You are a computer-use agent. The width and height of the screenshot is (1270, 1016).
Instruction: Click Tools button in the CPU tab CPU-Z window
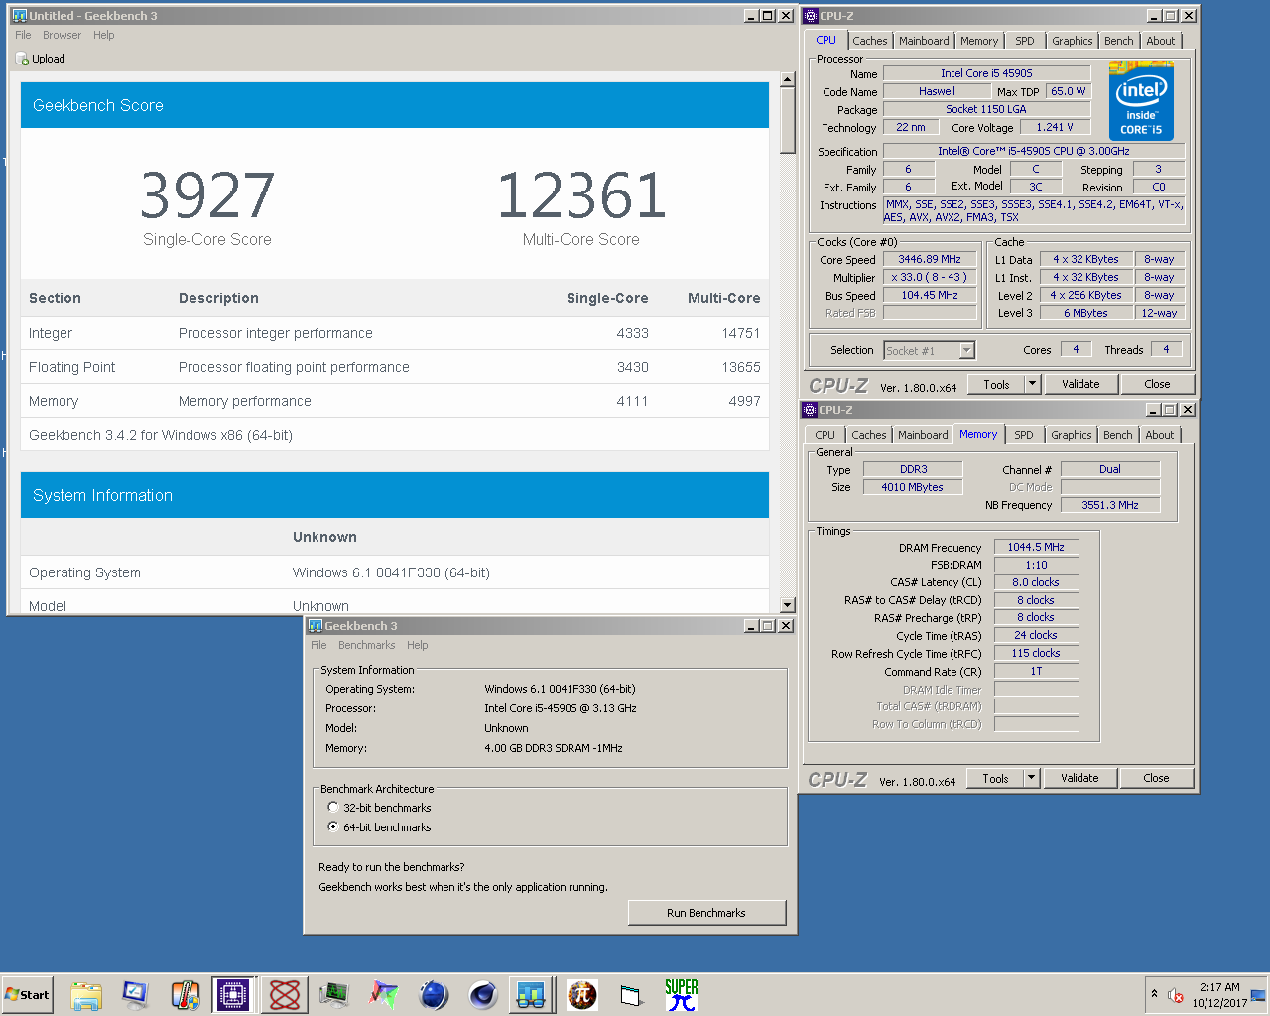coord(997,384)
